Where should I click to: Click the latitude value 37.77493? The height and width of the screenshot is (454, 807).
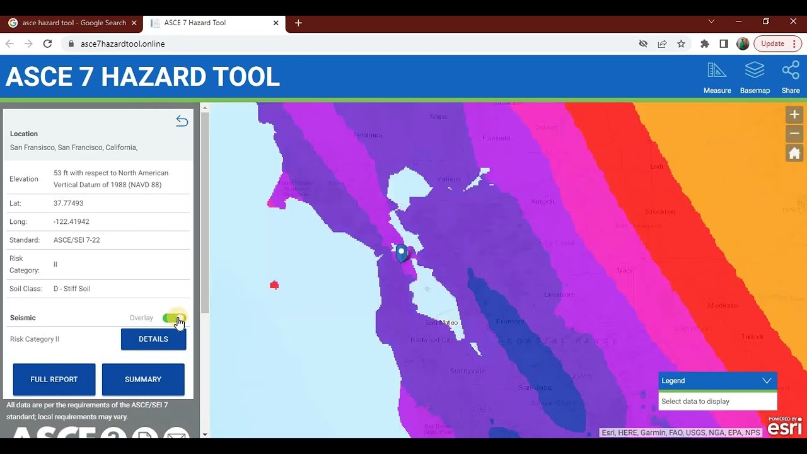click(68, 204)
